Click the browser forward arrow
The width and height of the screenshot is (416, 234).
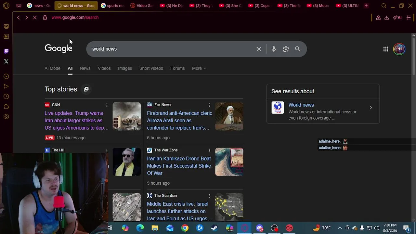click(26, 18)
